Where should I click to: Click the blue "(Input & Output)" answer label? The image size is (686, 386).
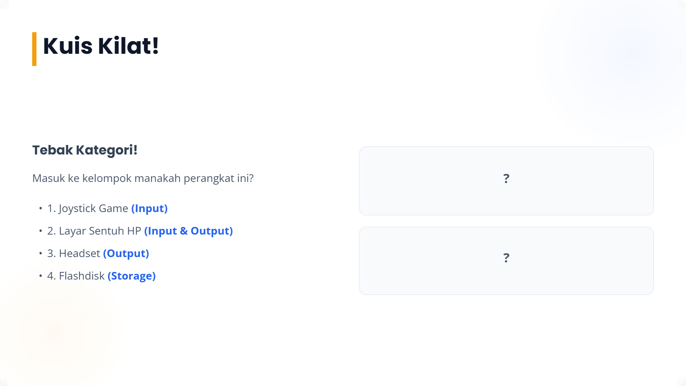pyautogui.click(x=188, y=231)
